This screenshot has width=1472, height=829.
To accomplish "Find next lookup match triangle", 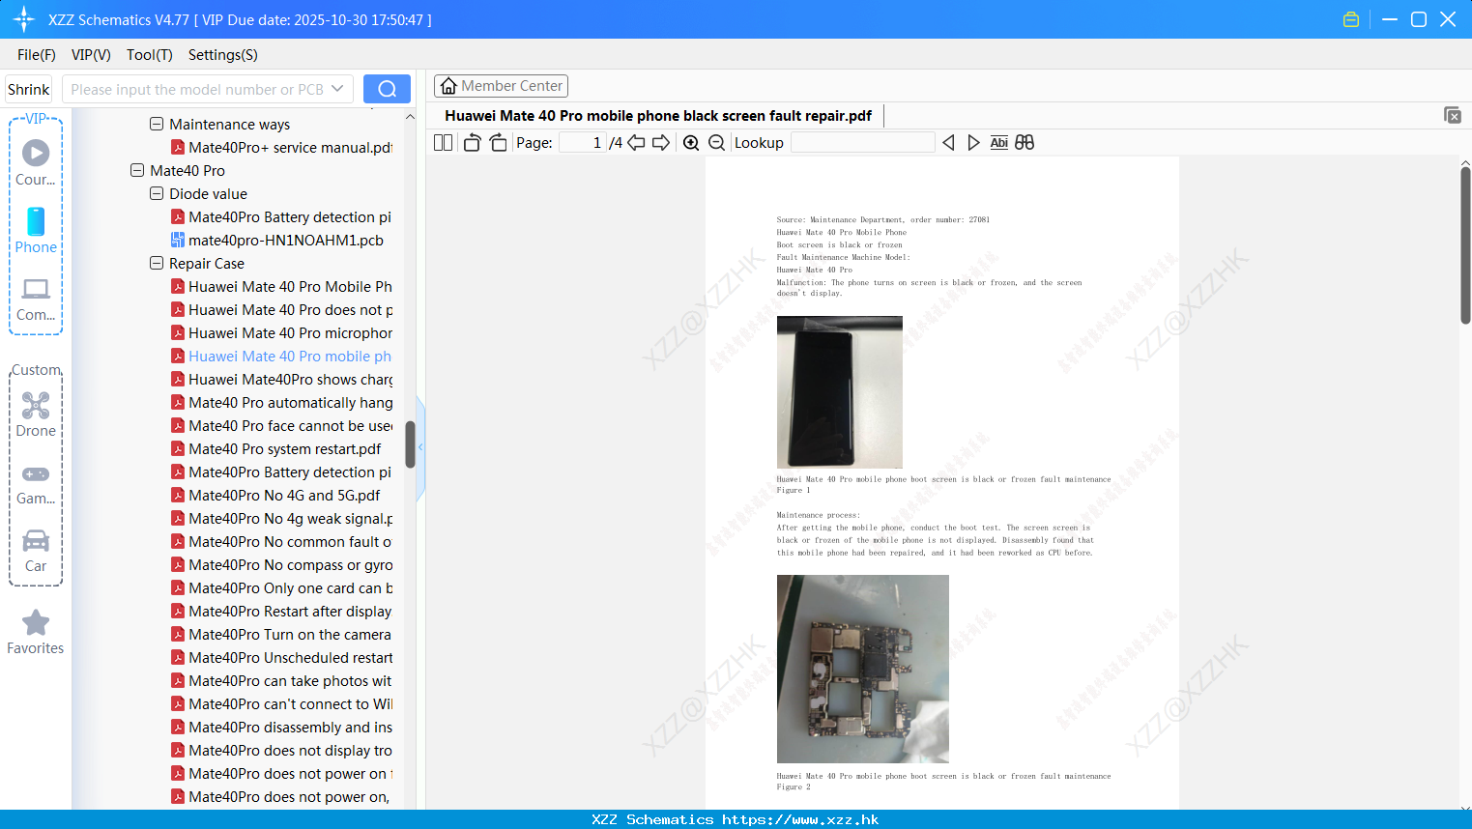I will [973, 142].
